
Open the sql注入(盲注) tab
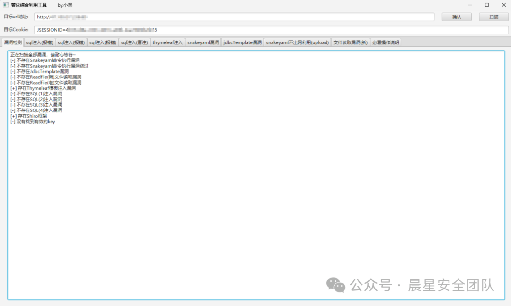tap(134, 42)
